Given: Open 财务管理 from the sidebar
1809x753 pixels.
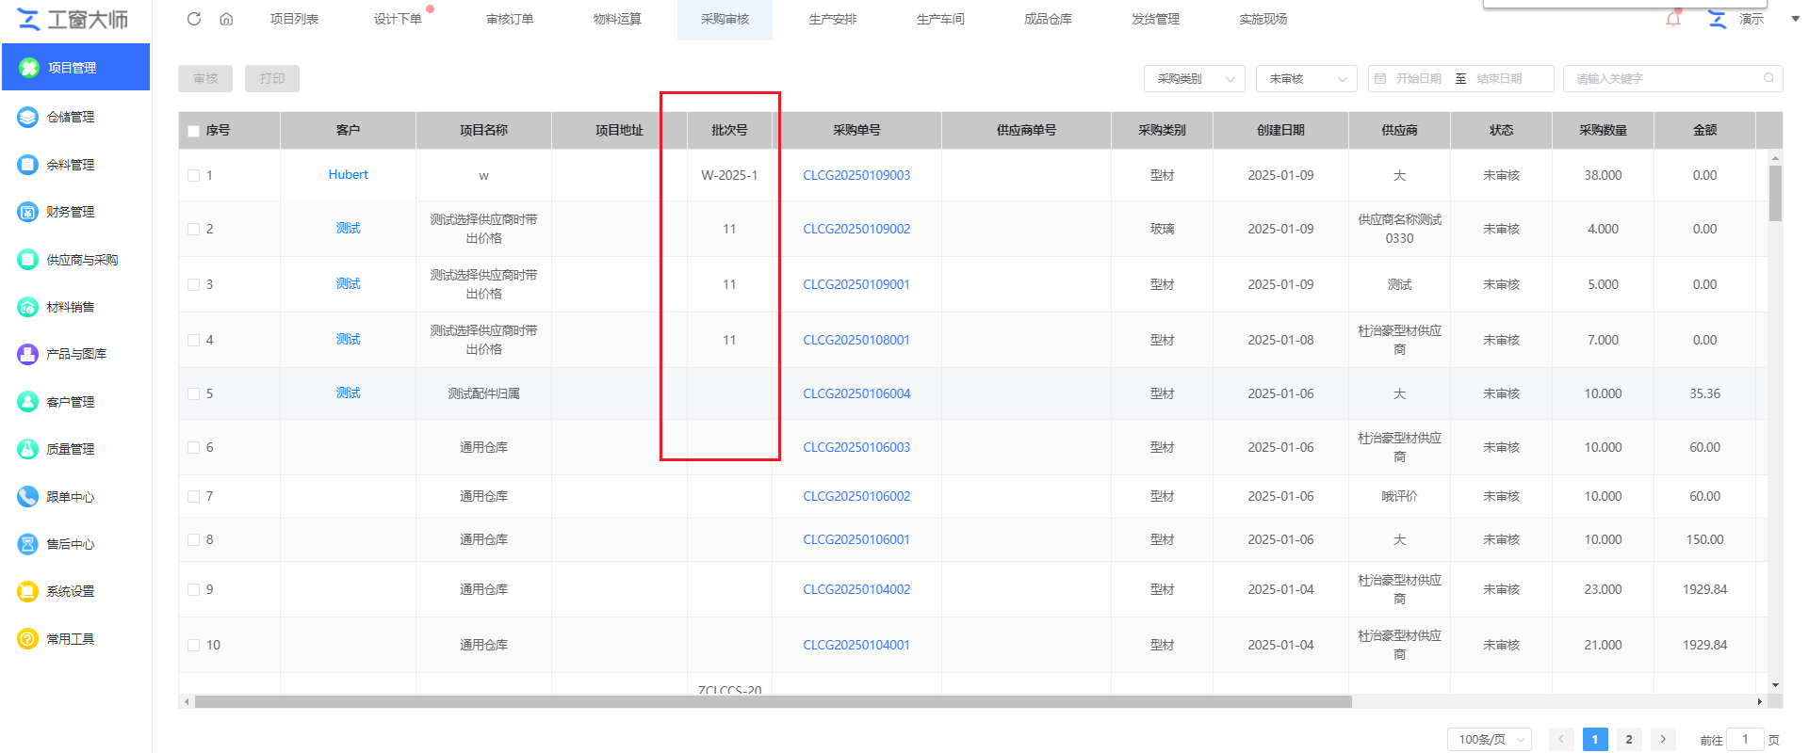Looking at the screenshot, I should 70,212.
